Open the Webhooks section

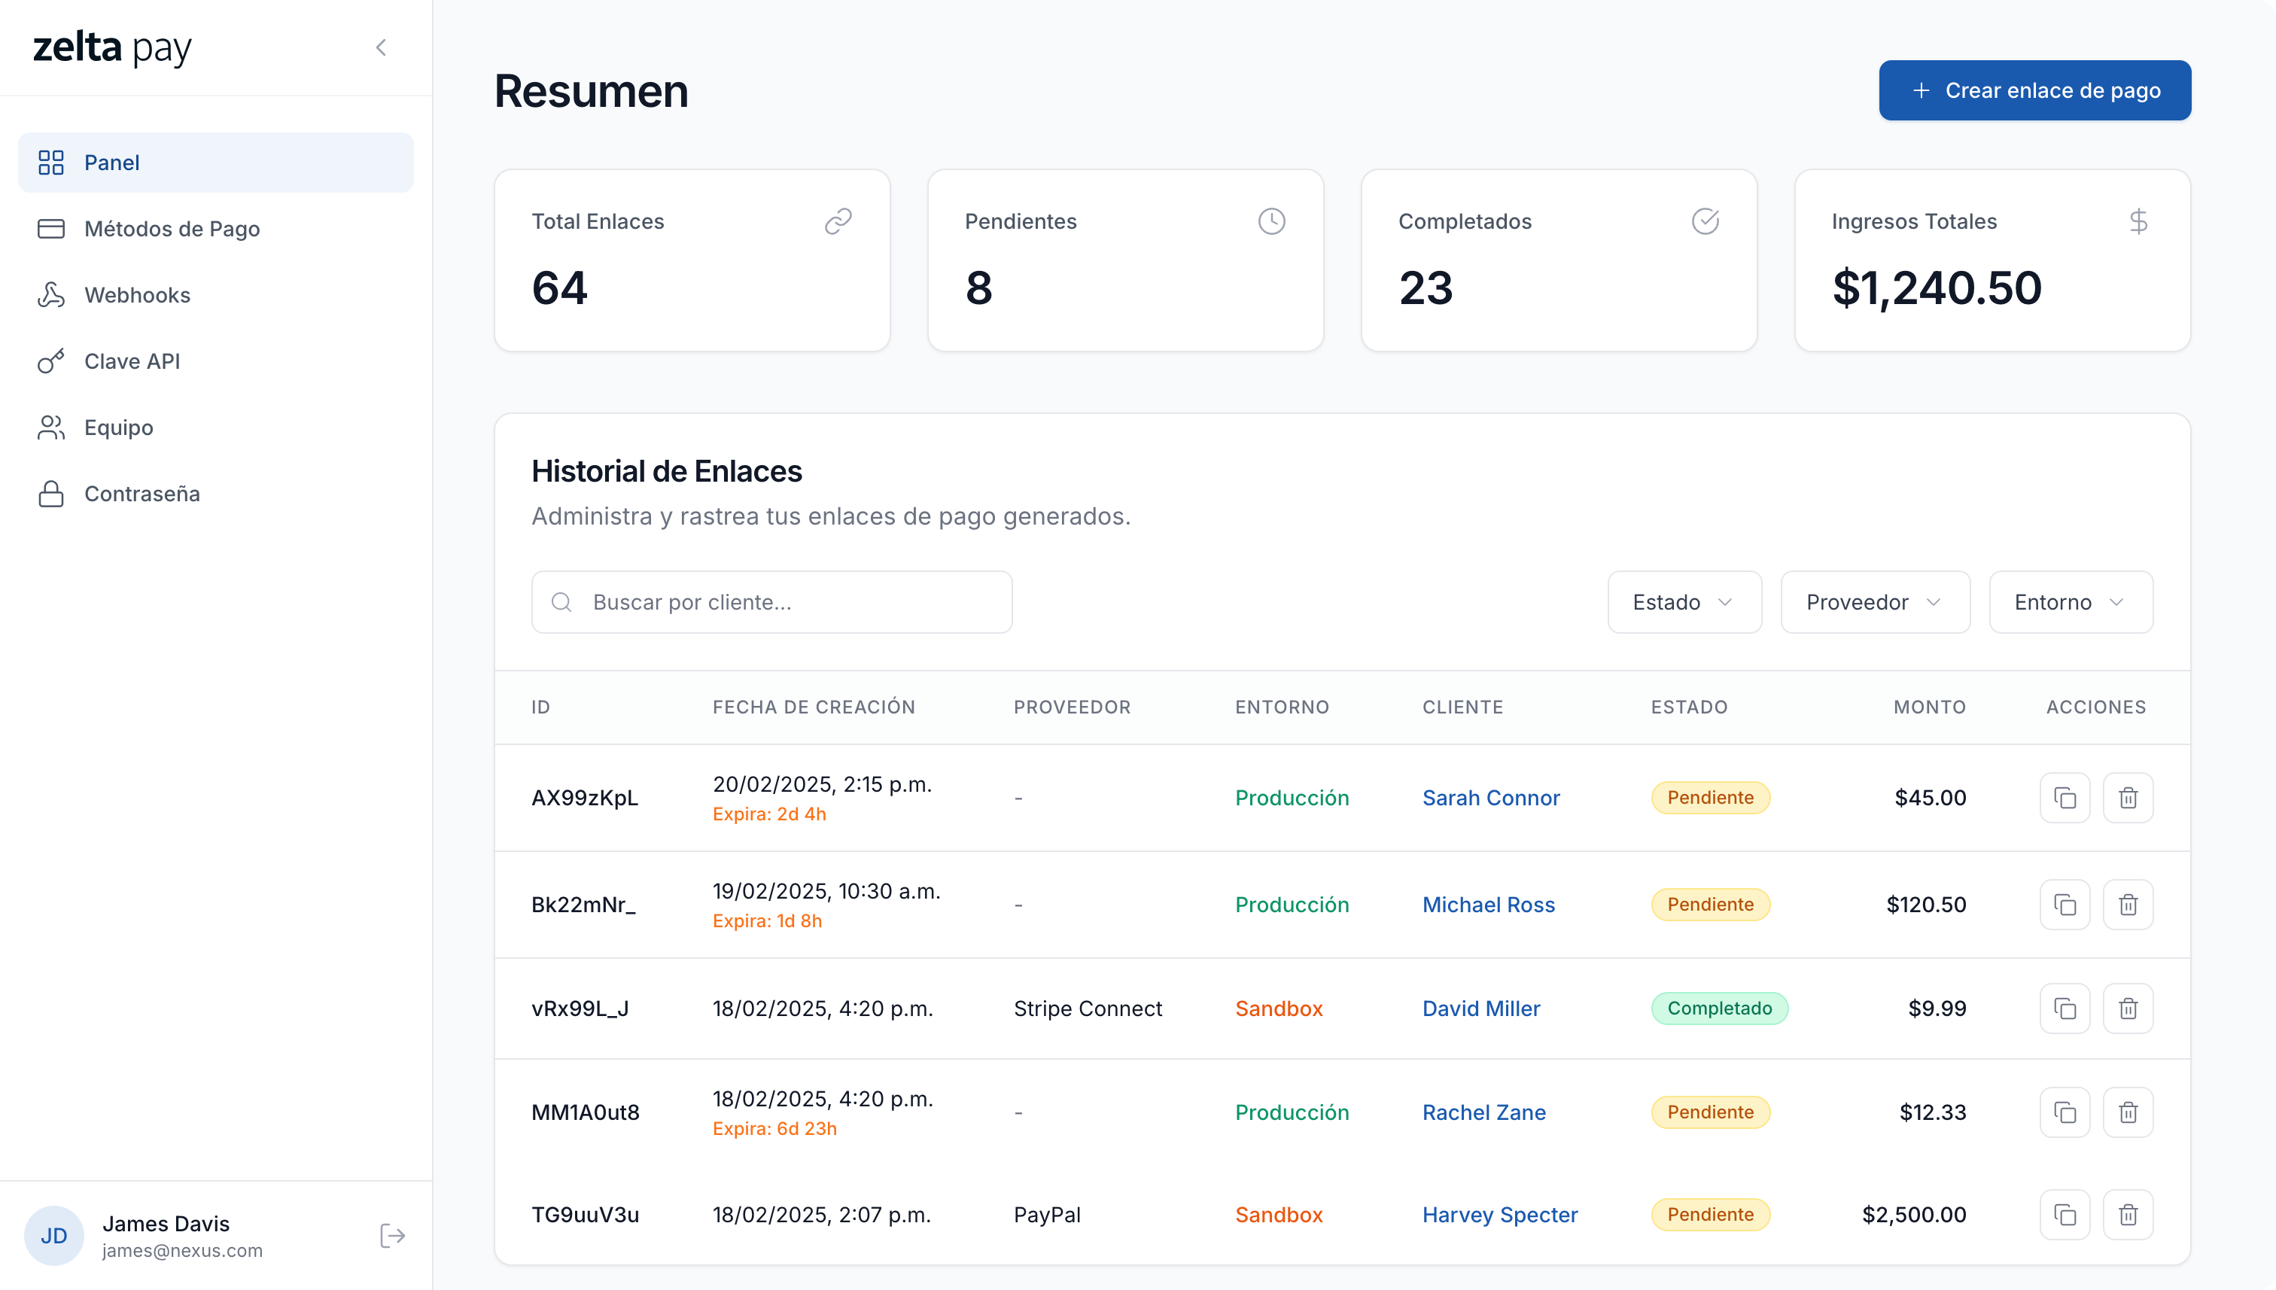(138, 295)
